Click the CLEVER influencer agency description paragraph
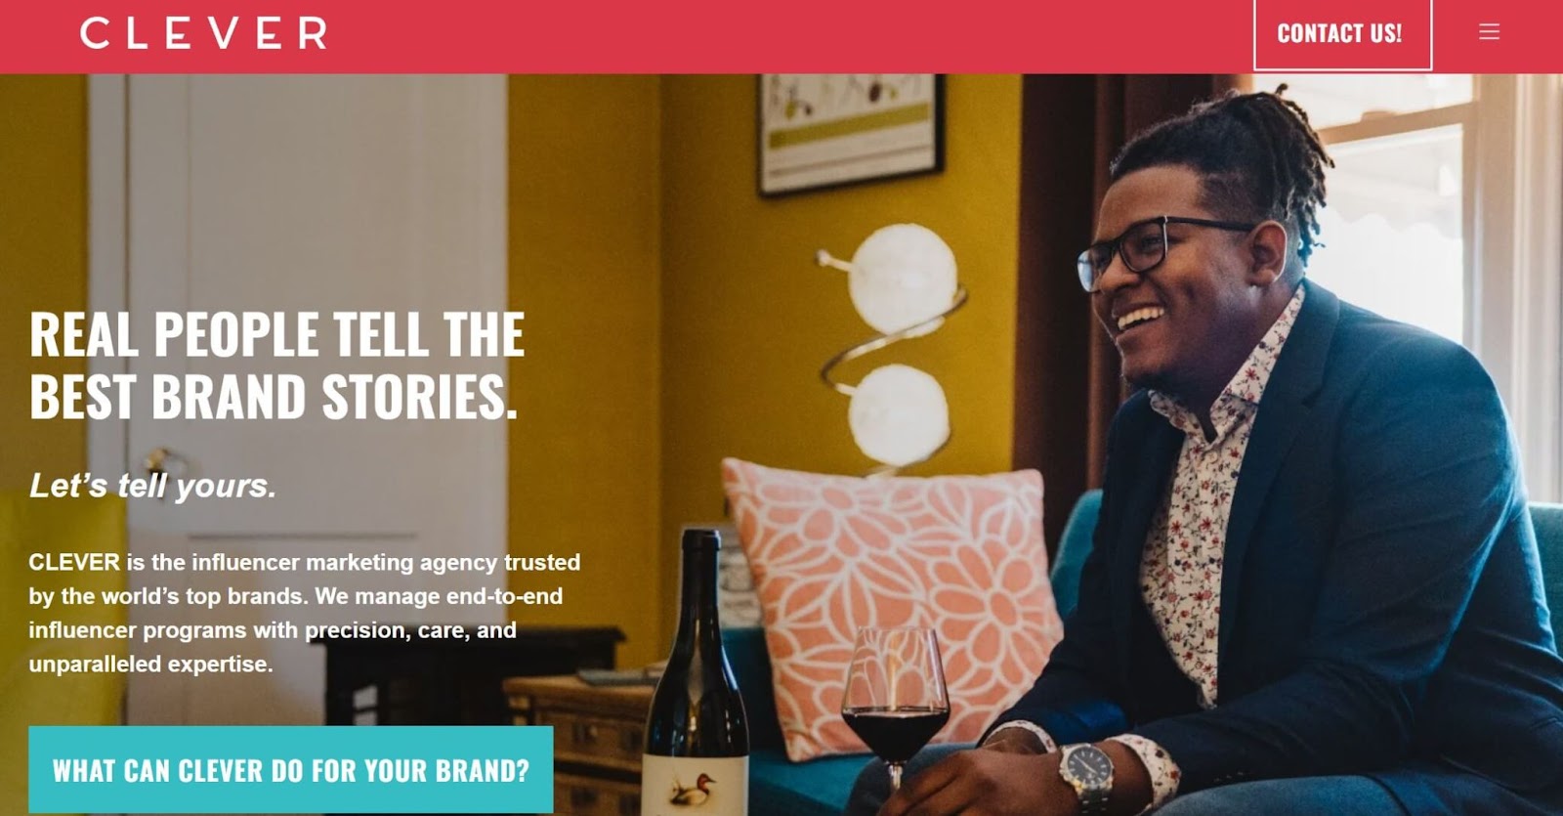Screen dimensions: 1563x816 (x=305, y=613)
